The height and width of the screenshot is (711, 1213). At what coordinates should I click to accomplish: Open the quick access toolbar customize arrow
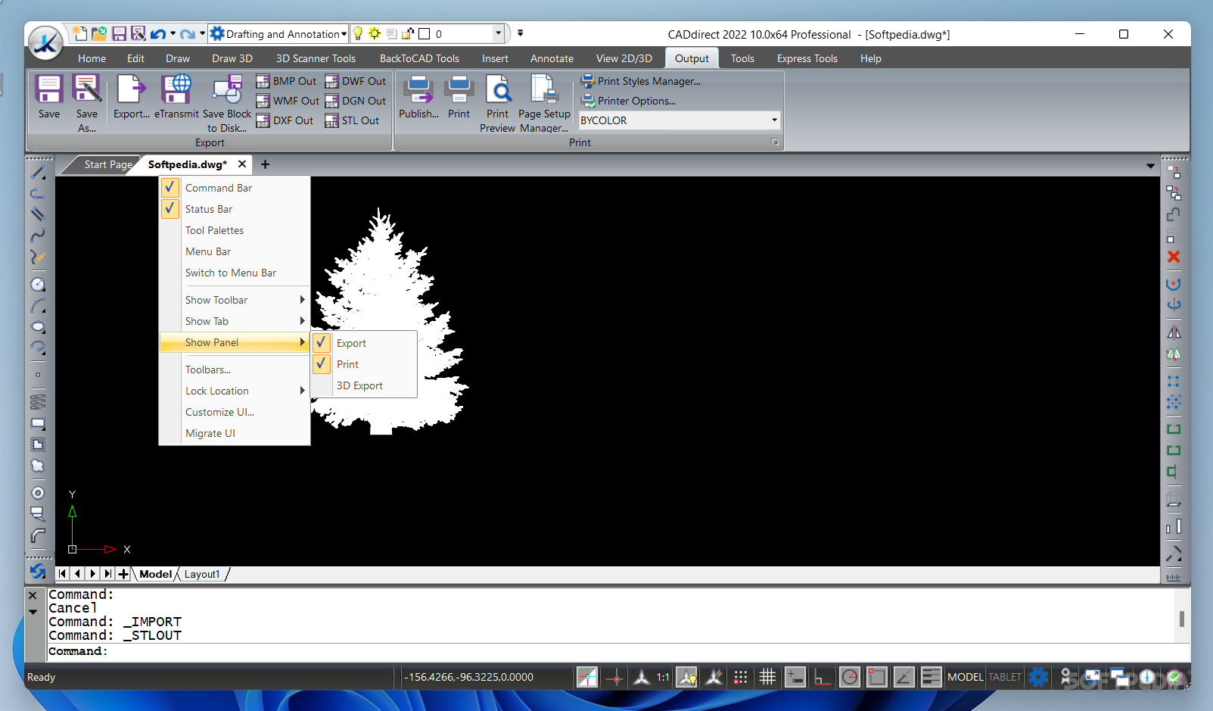(x=520, y=33)
